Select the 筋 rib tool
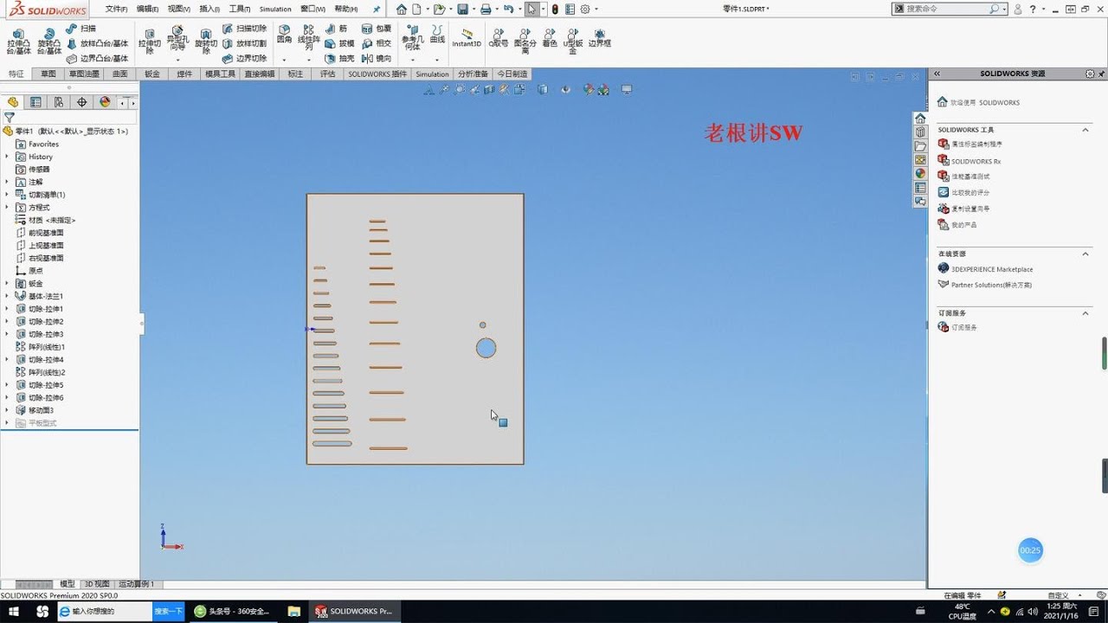Viewport: 1108px width, 623px height. coord(336,29)
